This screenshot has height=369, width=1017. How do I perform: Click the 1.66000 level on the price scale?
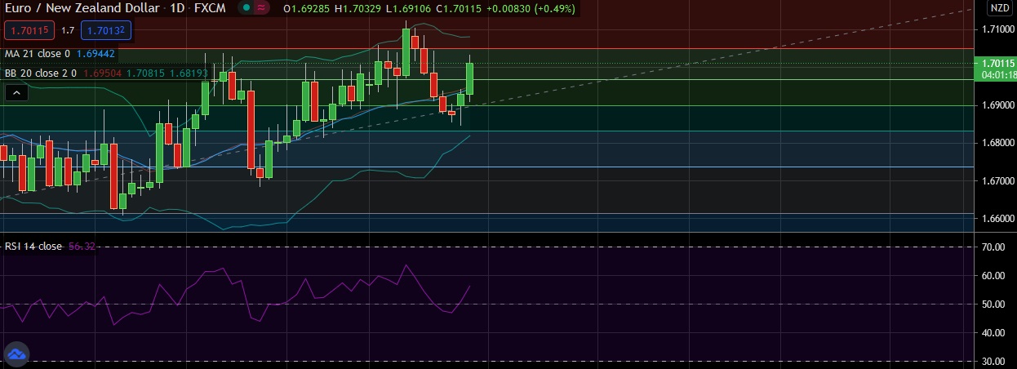[997, 218]
